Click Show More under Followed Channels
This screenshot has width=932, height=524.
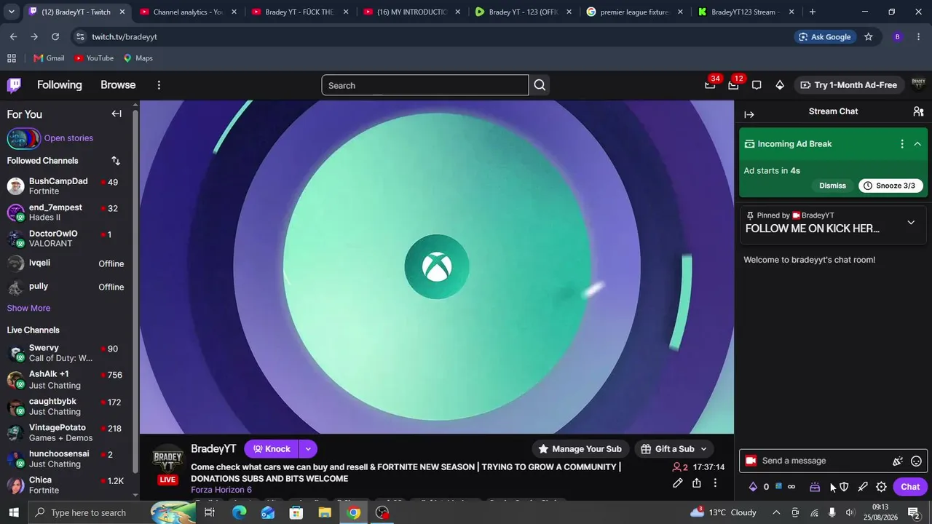(28, 308)
